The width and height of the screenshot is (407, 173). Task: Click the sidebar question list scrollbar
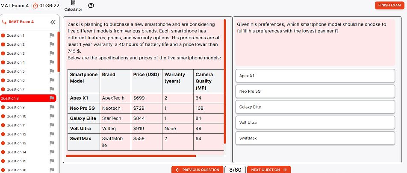click(x=59, y=52)
